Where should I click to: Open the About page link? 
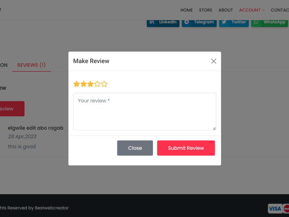pyautogui.click(x=226, y=10)
